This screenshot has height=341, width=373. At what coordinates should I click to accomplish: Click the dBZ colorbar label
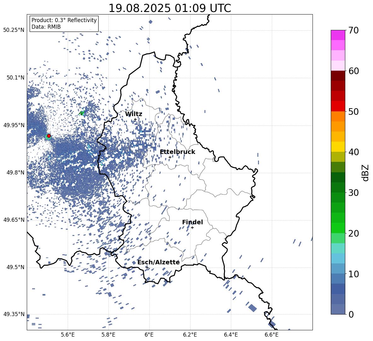[x=365, y=173]
